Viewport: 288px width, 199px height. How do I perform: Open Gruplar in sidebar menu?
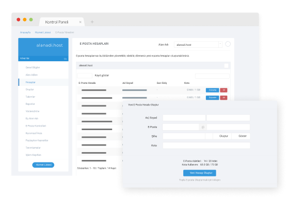29,89
